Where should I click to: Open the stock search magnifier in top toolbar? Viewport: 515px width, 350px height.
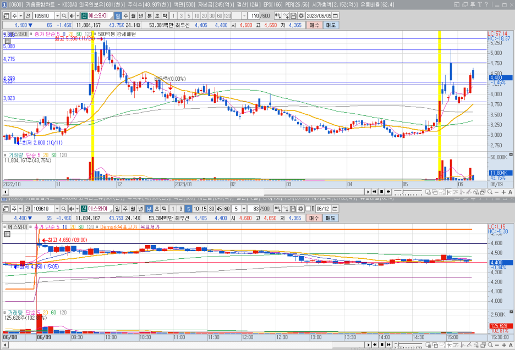pos(64,16)
